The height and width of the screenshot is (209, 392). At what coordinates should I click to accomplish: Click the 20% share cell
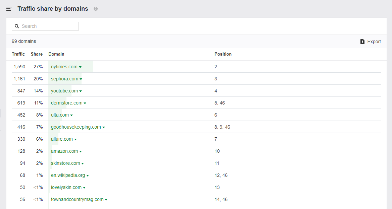38,79
